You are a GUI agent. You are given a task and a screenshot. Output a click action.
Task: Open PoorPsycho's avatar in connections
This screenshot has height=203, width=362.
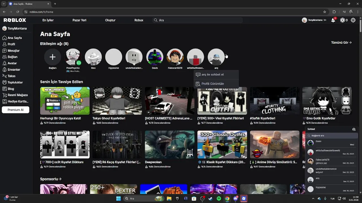[73, 57]
